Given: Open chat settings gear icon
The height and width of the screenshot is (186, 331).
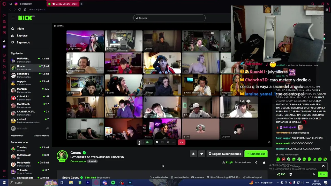Looking at the screenshot, I should 314,174.
